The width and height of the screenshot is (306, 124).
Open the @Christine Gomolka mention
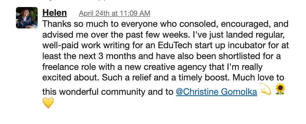216,92
